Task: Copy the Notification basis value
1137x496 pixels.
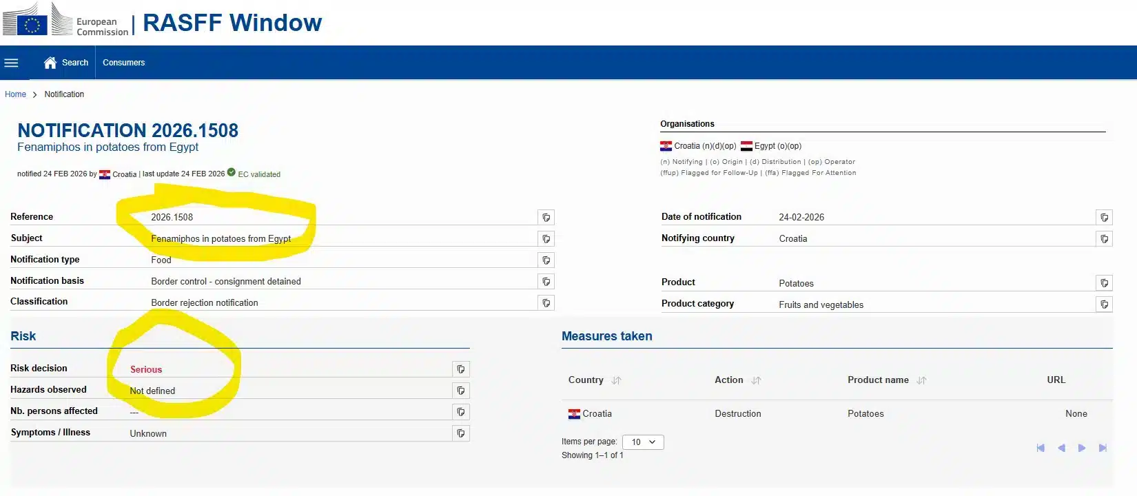Action: tap(546, 282)
